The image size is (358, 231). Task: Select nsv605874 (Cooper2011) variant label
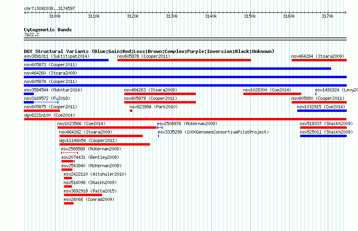[51, 81]
